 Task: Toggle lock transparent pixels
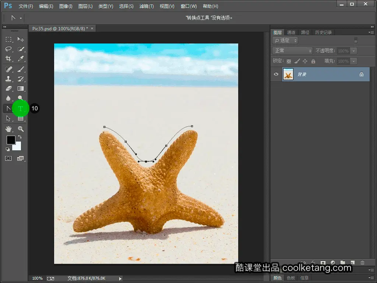pyautogui.click(x=289, y=61)
